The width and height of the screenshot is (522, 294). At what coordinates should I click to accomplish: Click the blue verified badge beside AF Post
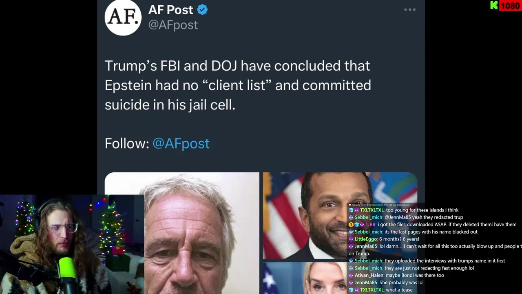(x=202, y=10)
